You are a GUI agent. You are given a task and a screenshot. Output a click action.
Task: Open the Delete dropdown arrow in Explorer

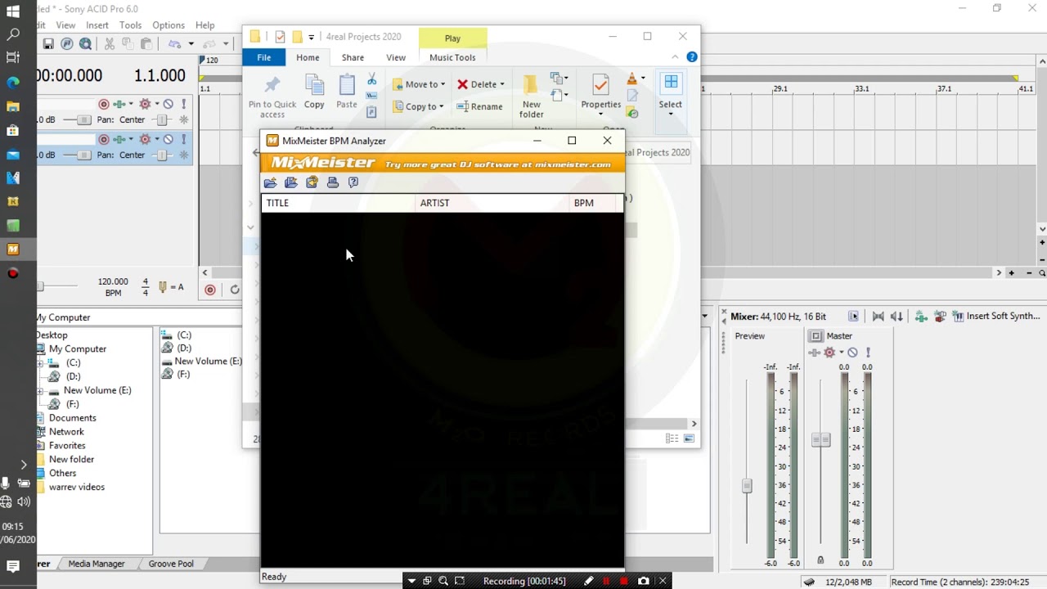pyautogui.click(x=502, y=84)
